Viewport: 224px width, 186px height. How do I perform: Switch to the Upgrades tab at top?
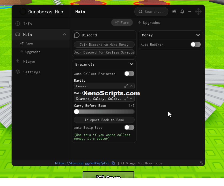pyautogui.click(x=149, y=22)
